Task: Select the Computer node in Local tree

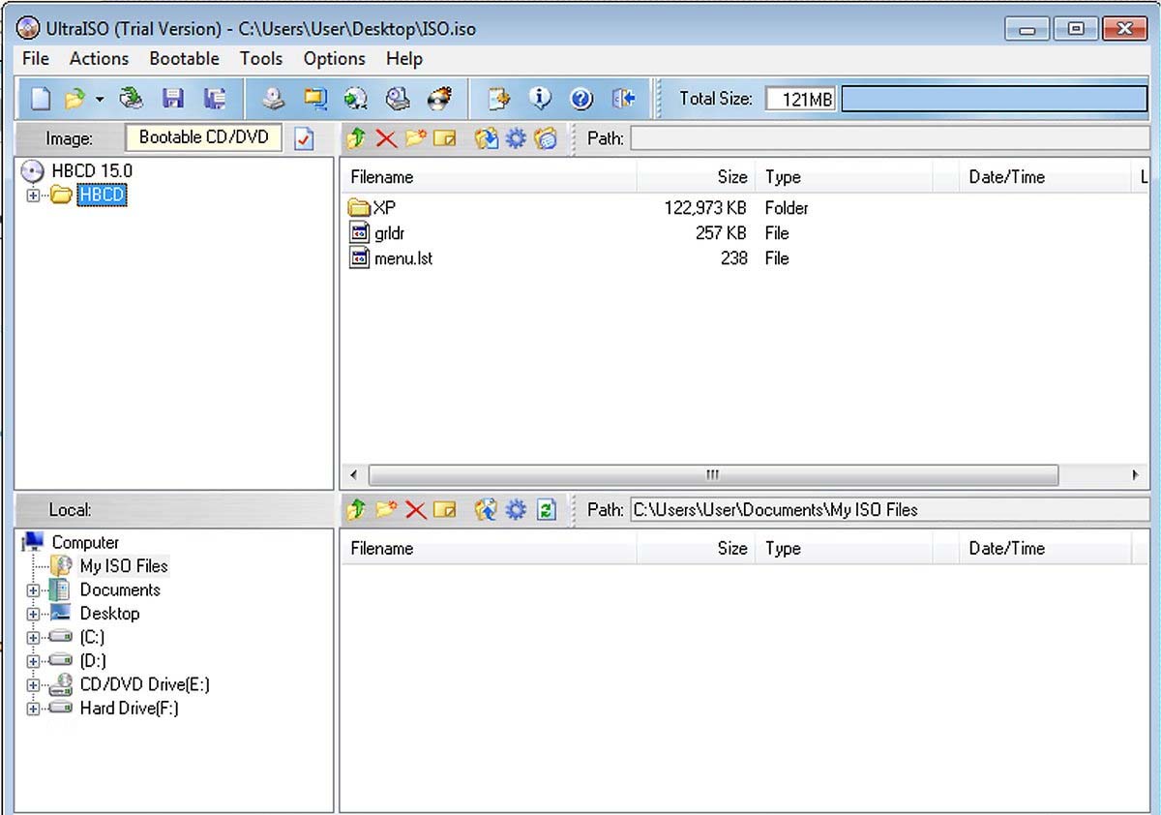Action: (x=85, y=543)
